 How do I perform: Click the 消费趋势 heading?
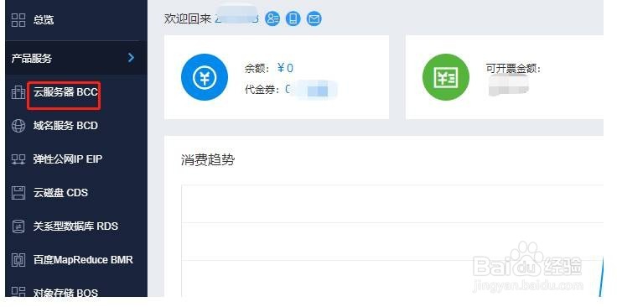pos(208,160)
